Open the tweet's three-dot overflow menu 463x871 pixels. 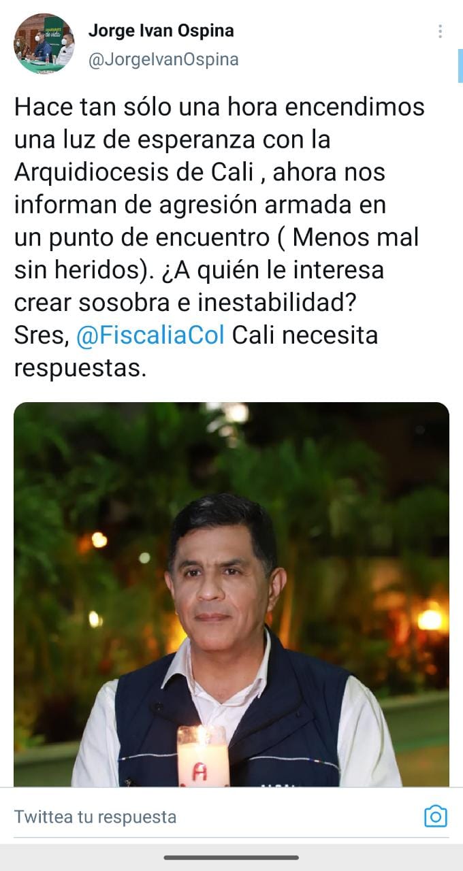point(441,31)
